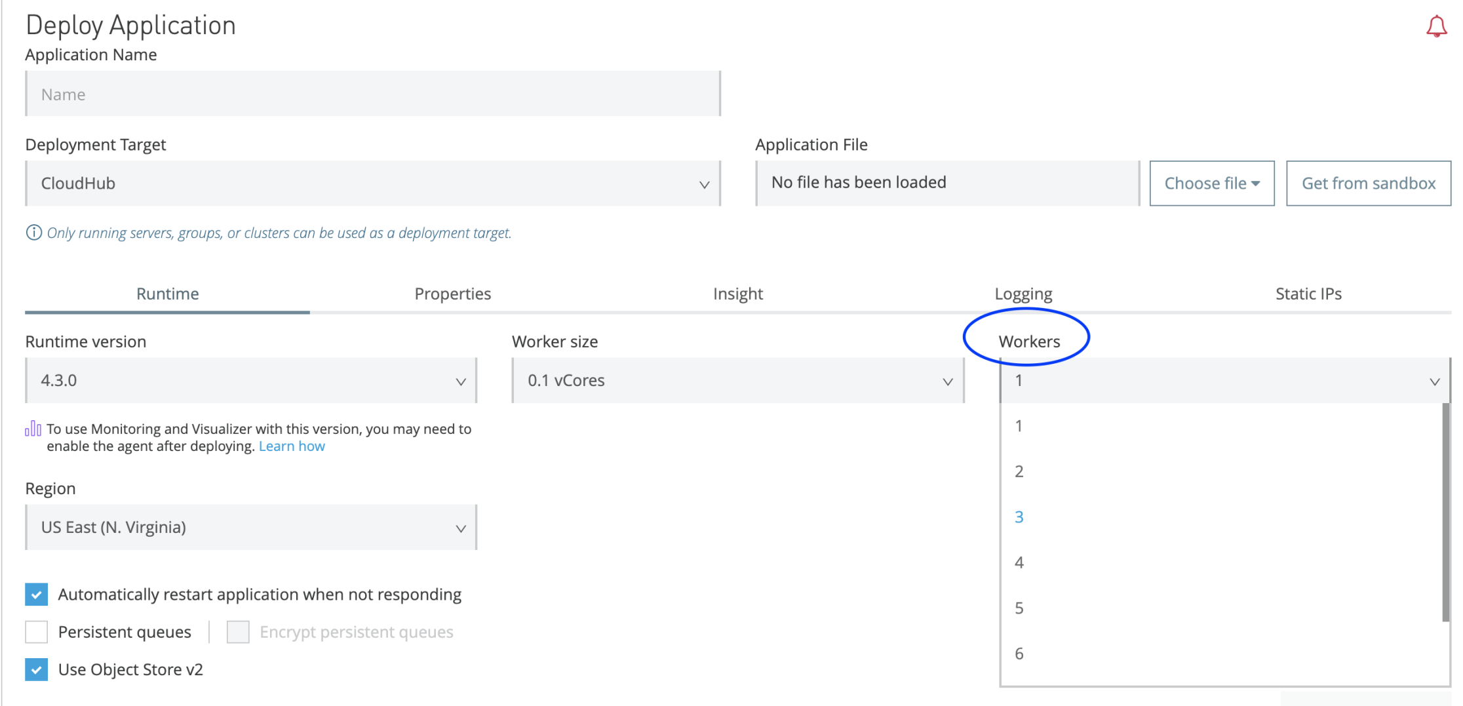Click the Workers list scrollbar
Image resolution: width=1463 pixels, height=706 pixels.
pos(1445,511)
